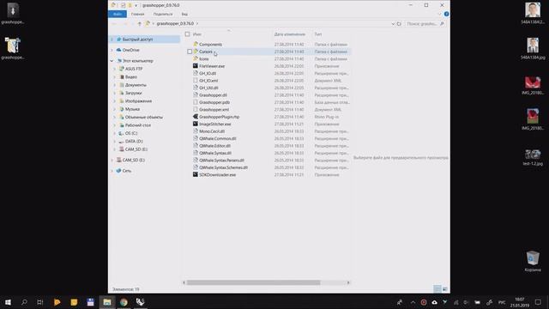Click the Explorer help question mark icon

click(x=446, y=14)
